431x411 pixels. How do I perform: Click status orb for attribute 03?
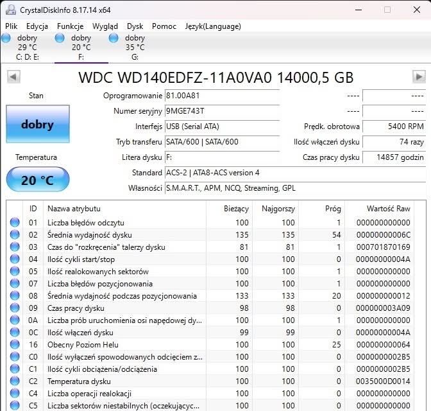click(15, 247)
